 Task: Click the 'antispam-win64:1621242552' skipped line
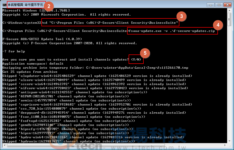point(75,92)
